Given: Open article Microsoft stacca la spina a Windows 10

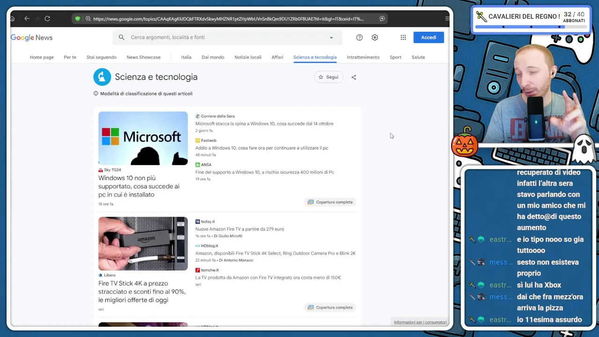Looking at the screenshot, I should (264, 124).
